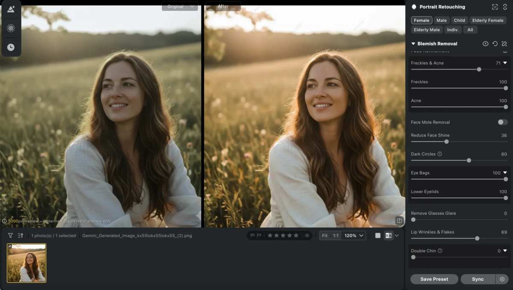Click the Lip Wrinkles & Flakes slider handle
The height and width of the screenshot is (290, 513).
(x=477, y=238)
